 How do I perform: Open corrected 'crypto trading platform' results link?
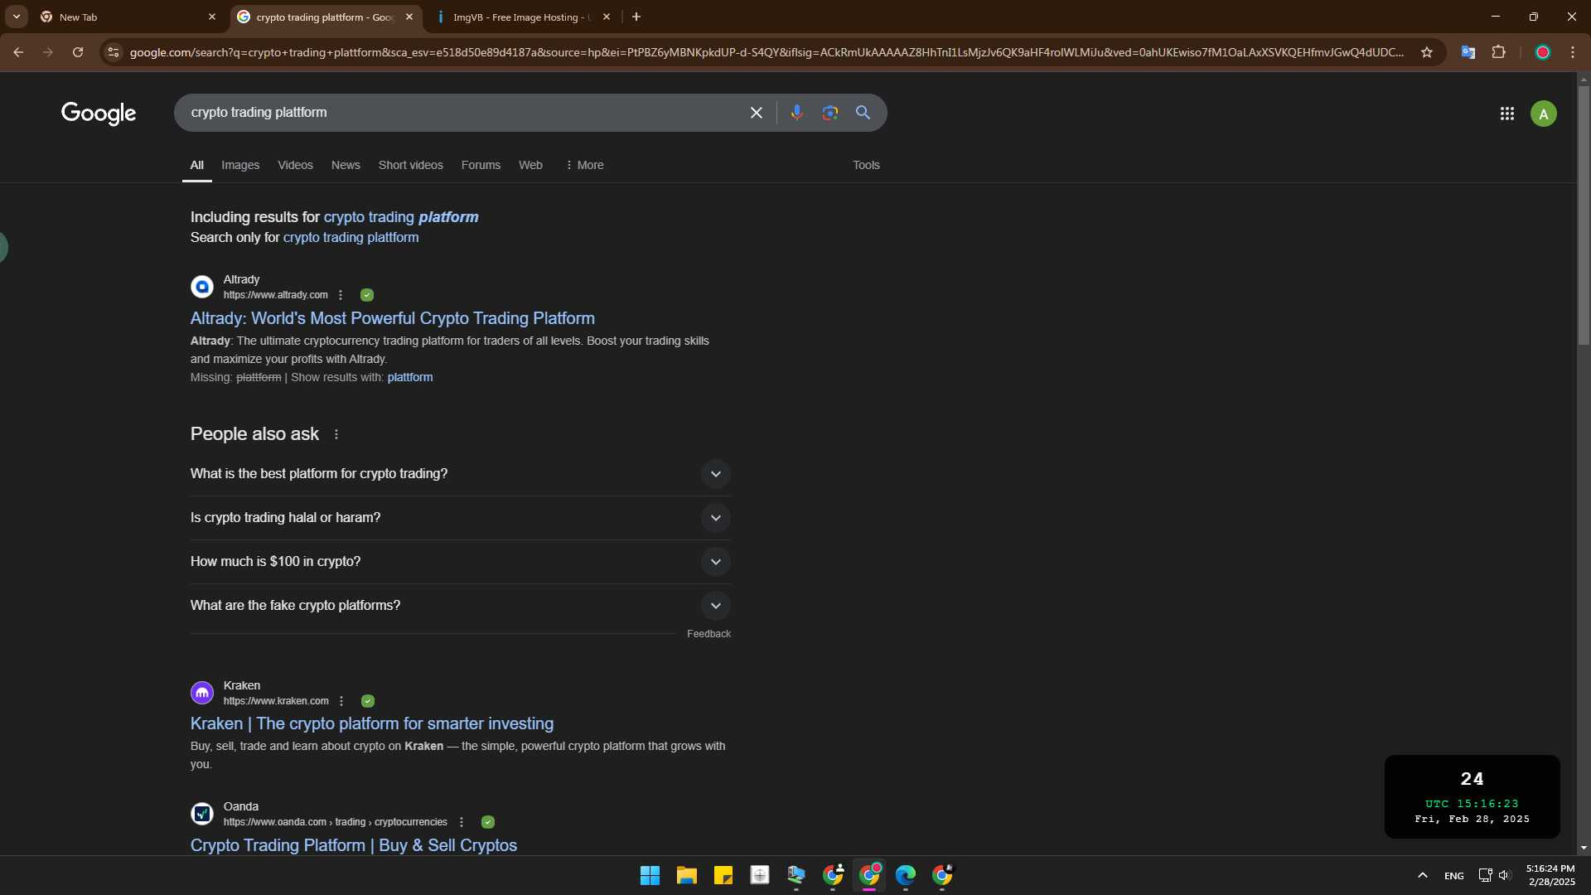(x=401, y=217)
